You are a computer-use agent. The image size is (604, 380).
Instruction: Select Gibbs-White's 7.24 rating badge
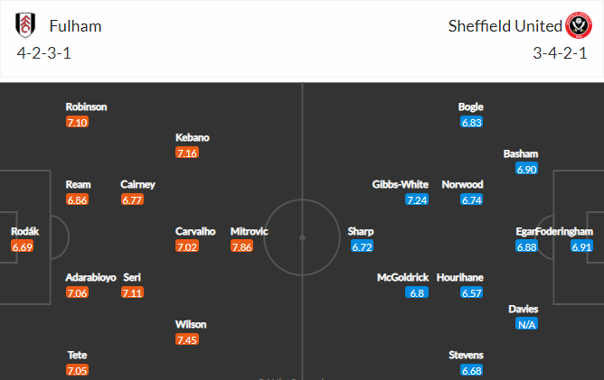tap(417, 199)
